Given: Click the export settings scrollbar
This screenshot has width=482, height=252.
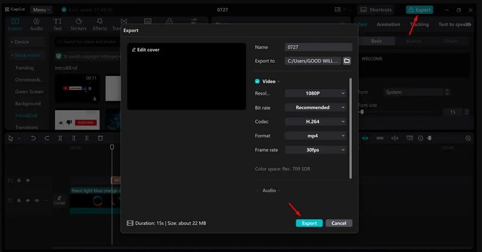Looking at the screenshot, I should pyautogui.click(x=351, y=128).
